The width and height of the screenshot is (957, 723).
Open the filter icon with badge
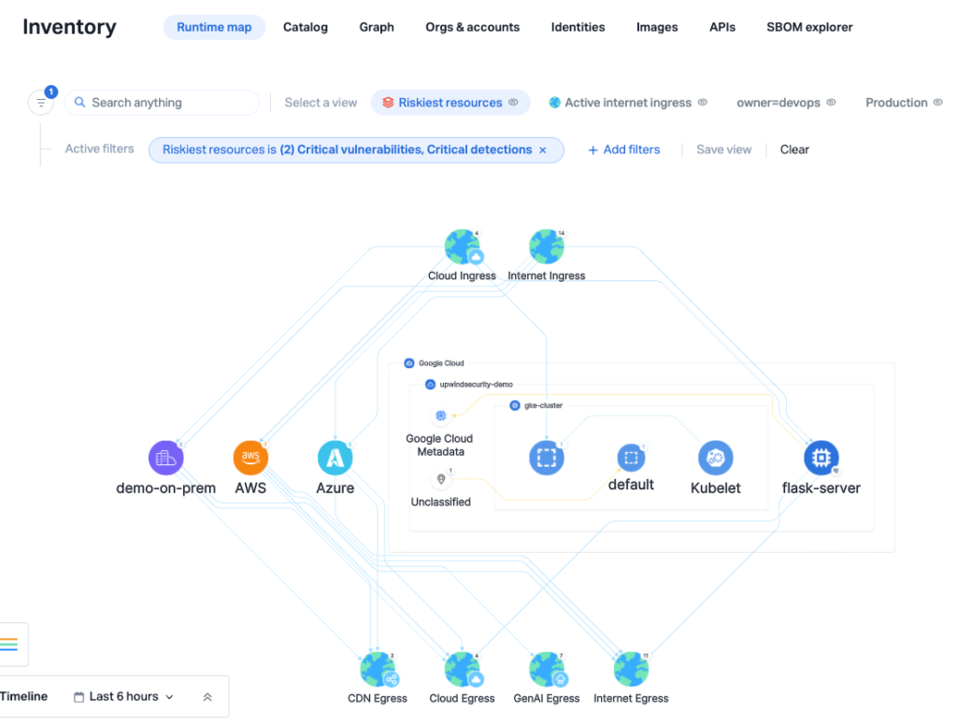[41, 102]
